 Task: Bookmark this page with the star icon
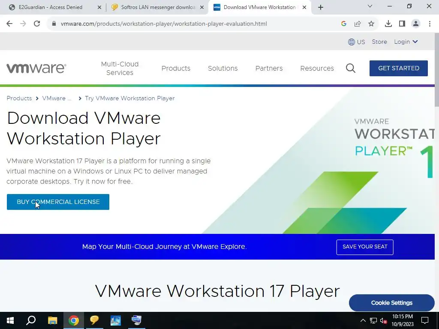tap(371, 24)
